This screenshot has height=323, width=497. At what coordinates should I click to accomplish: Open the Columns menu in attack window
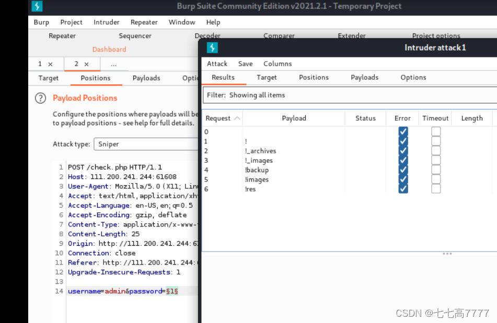pos(278,64)
